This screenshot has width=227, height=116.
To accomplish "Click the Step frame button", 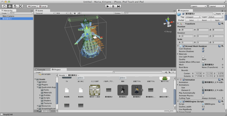I will [x=118, y=6].
